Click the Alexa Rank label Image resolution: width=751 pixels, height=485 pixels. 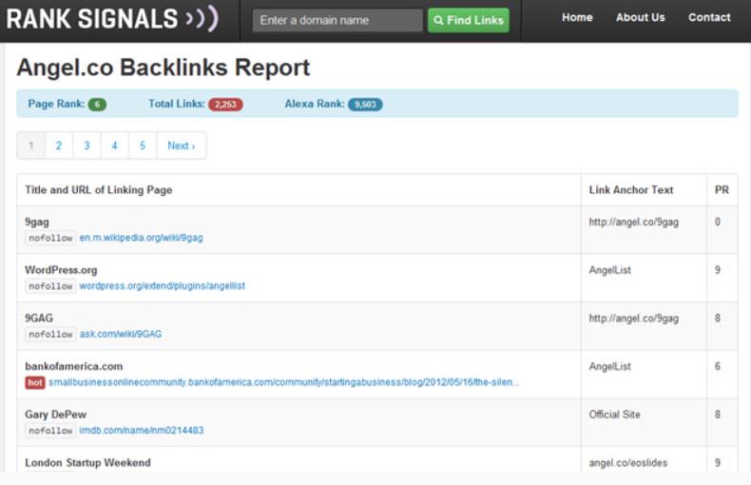315,104
